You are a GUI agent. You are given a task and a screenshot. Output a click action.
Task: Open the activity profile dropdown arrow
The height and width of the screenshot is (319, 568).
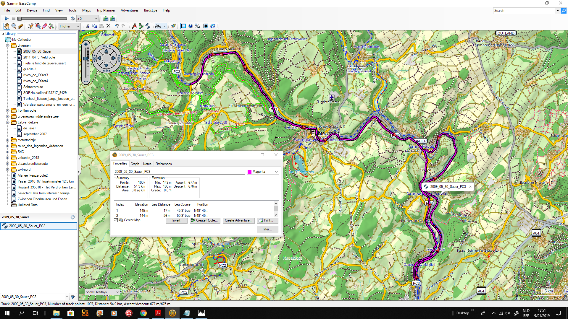(164, 26)
